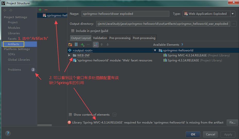Switch to the Validation tab
Viewport: 239px width, 139px height.
click(100, 38)
